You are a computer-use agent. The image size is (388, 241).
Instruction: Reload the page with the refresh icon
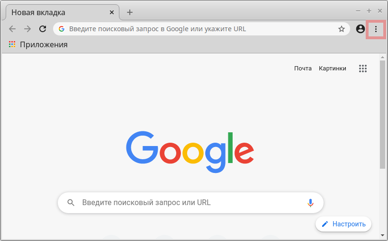pos(43,29)
